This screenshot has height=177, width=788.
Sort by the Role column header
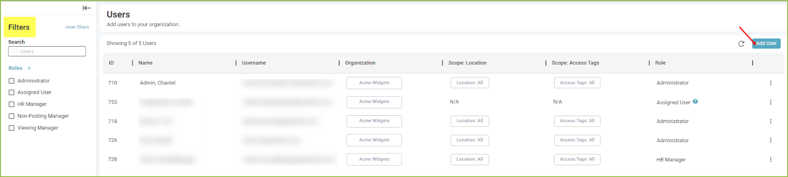coord(660,63)
